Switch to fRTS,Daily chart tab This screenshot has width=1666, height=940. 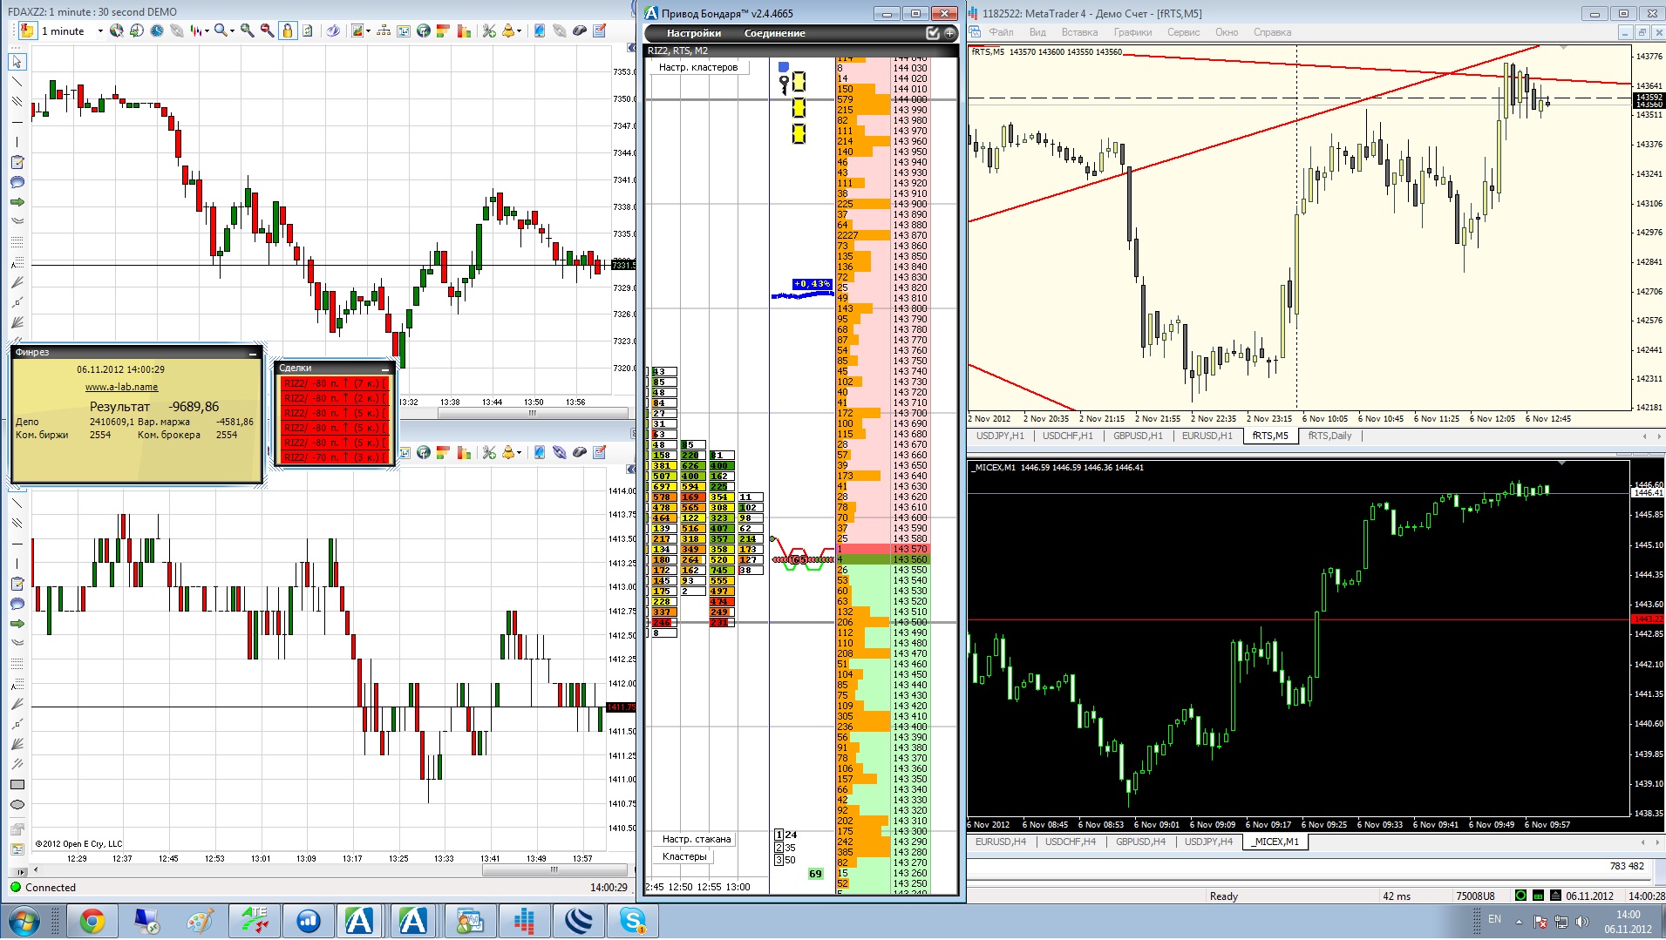[1329, 436]
